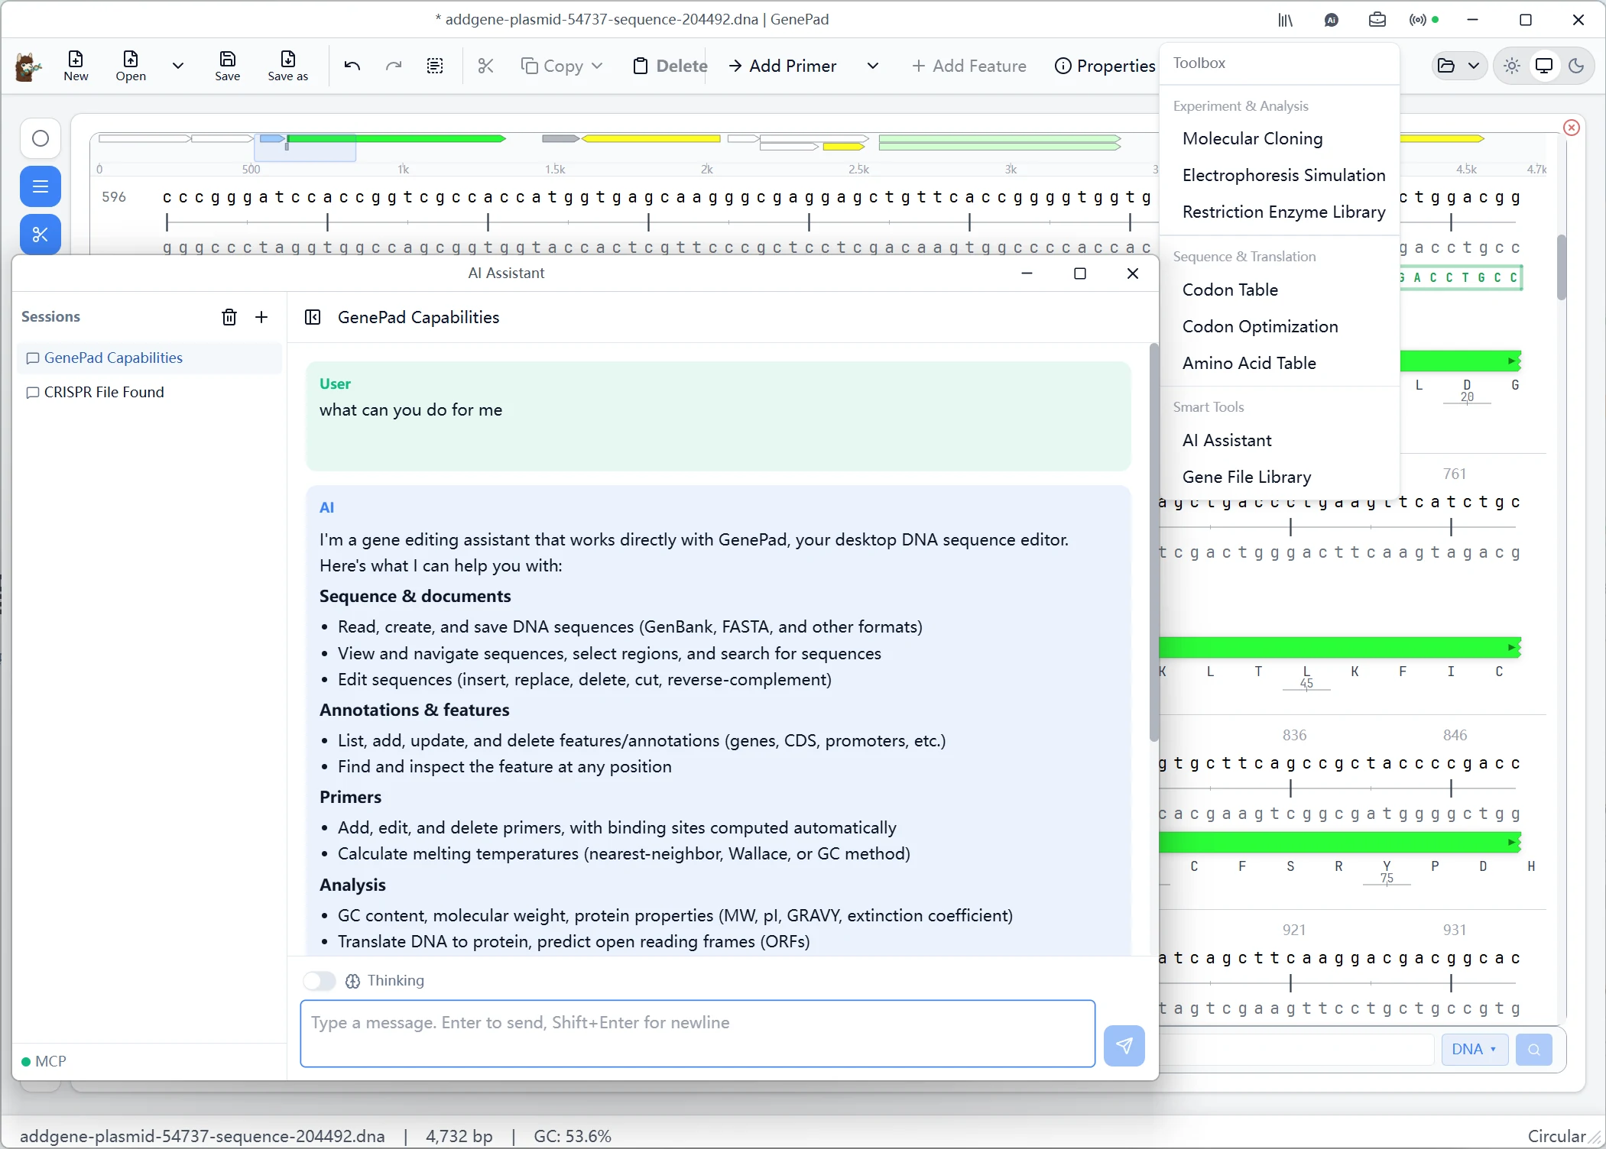Select the enzyme scissors sidebar button
Image resolution: width=1606 pixels, height=1149 pixels.
[41, 235]
